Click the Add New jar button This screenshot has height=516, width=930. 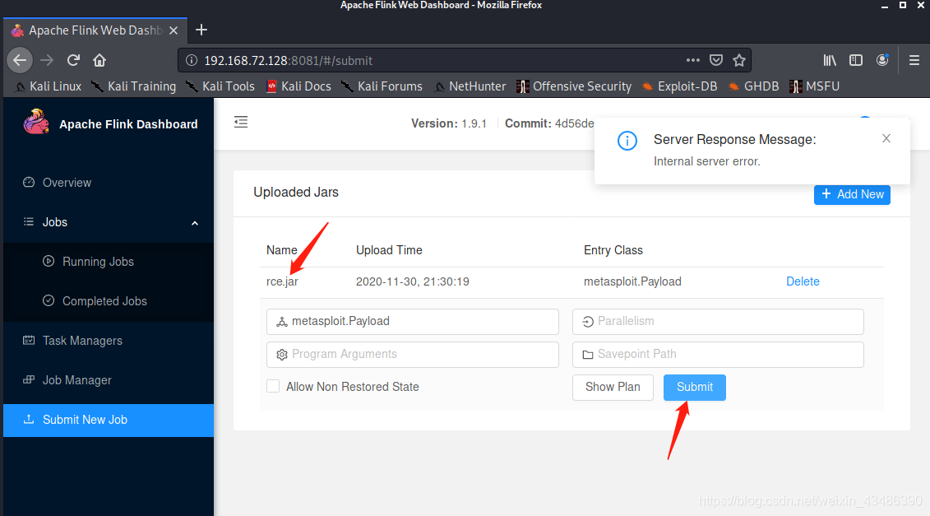[x=852, y=194]
